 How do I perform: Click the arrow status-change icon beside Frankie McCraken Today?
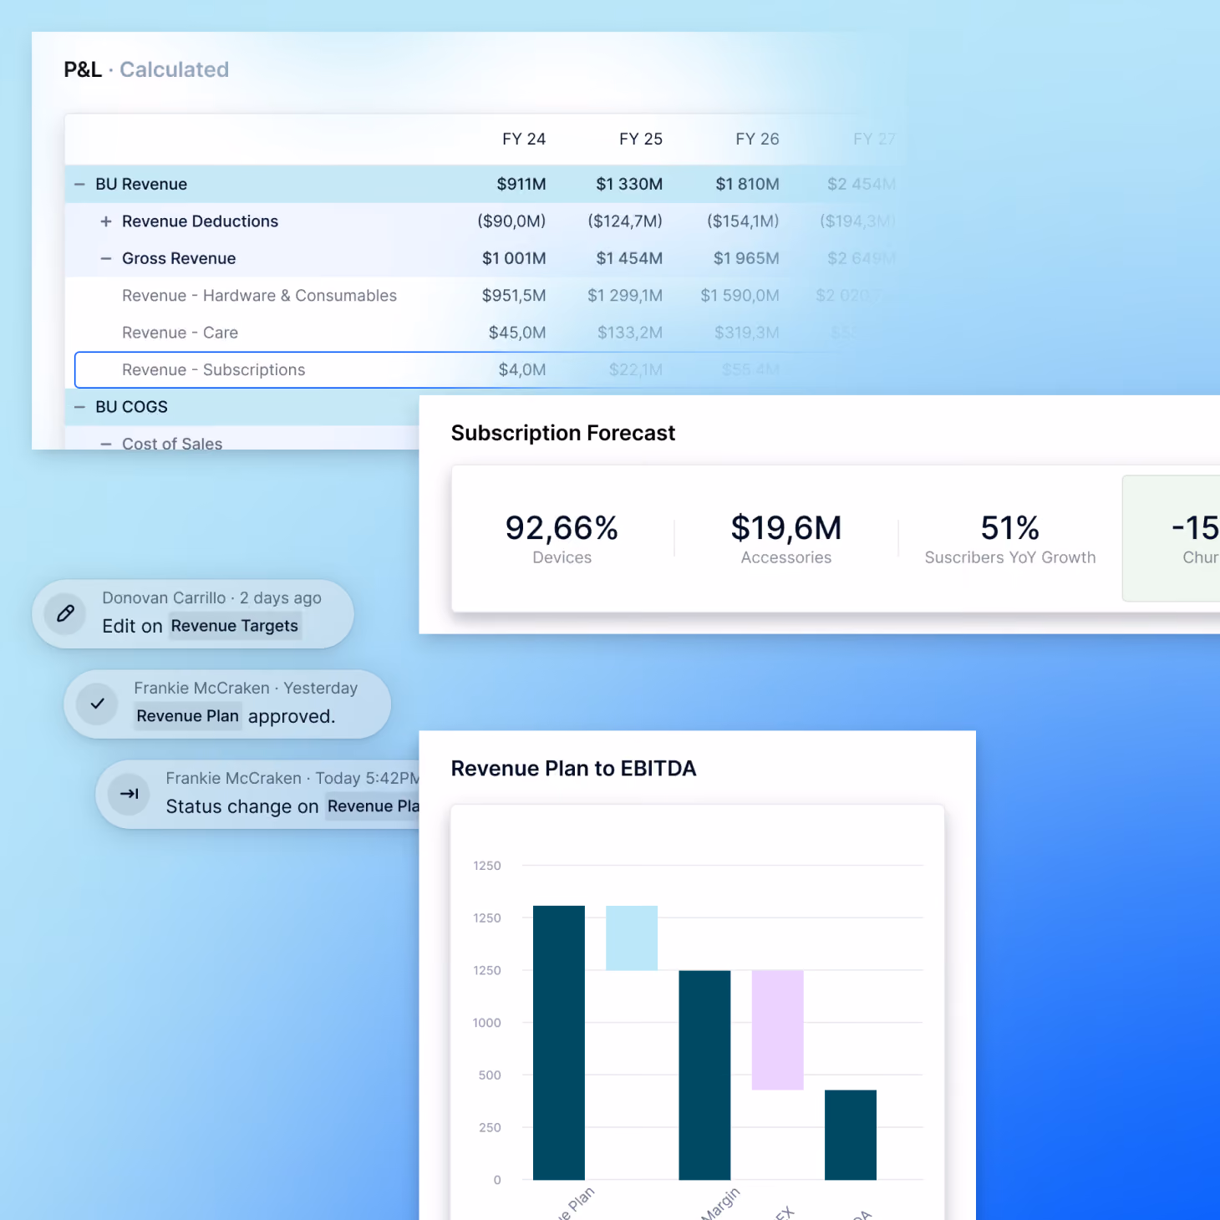tap(130, 794)
